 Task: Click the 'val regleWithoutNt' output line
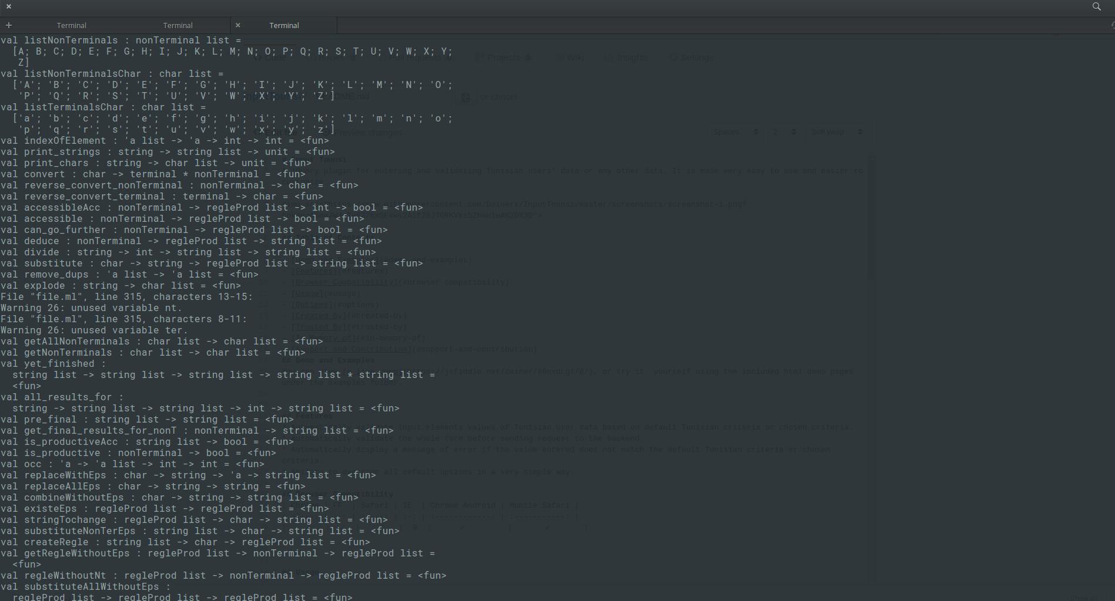click(x=224, y=576)
